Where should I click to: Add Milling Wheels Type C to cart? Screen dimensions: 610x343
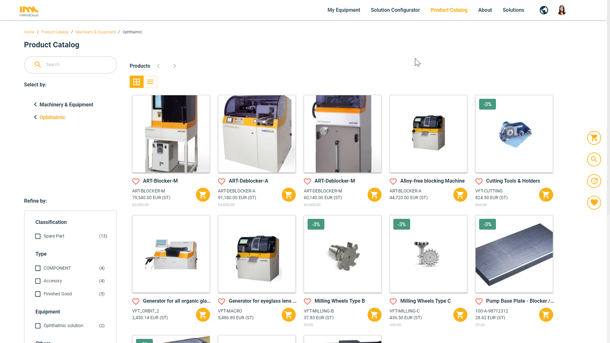460,315
